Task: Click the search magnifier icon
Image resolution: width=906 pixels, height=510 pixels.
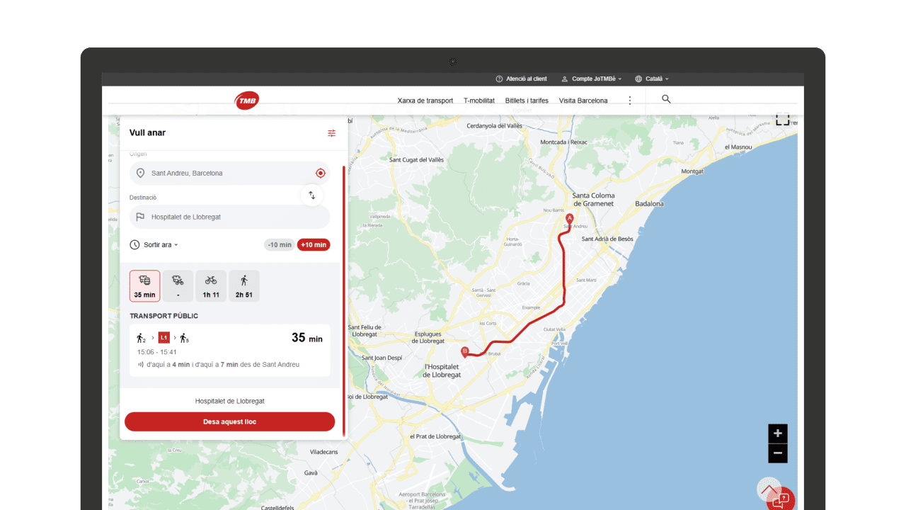Action: pyautogui.click(x=666, y=99)
